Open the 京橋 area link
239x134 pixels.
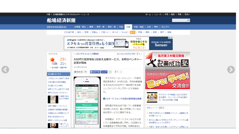tap(140, 32)
